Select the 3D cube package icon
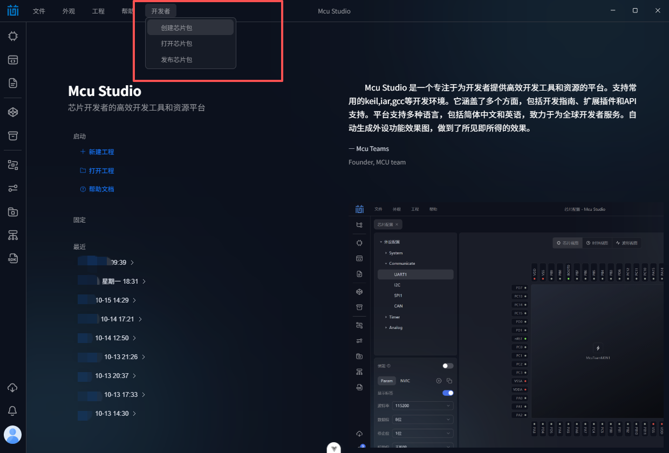Image resolution: width=669 pixels, height=453 pixels. coord(13,112)
